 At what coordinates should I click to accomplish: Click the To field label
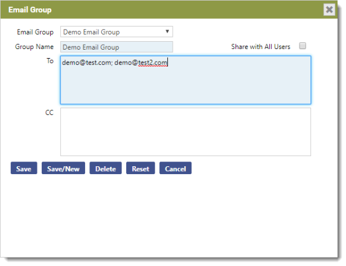pos(50,60)
